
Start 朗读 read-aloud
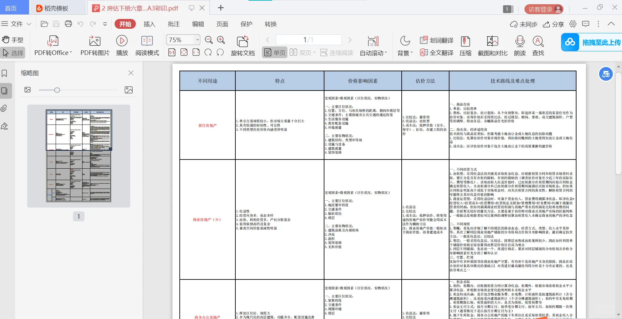(x=520, y=46)
